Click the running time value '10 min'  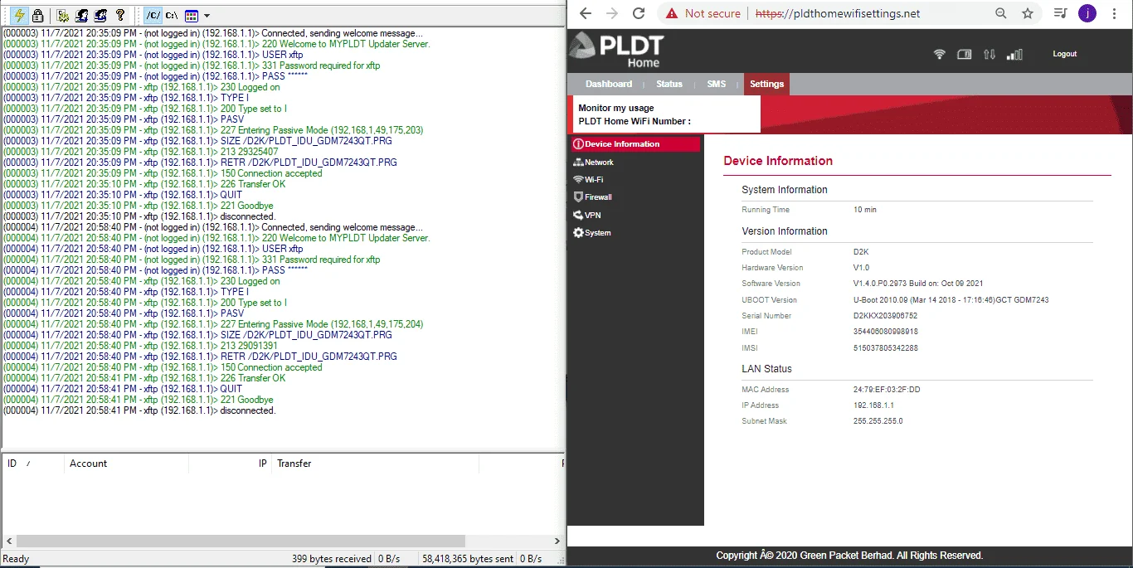point(865,210)
